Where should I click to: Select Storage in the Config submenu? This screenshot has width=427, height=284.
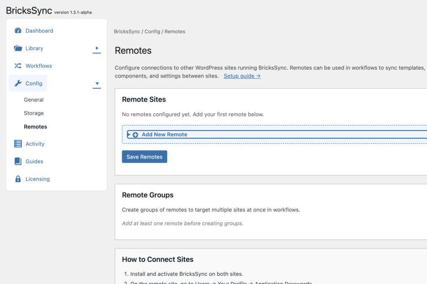pos(34,113)
